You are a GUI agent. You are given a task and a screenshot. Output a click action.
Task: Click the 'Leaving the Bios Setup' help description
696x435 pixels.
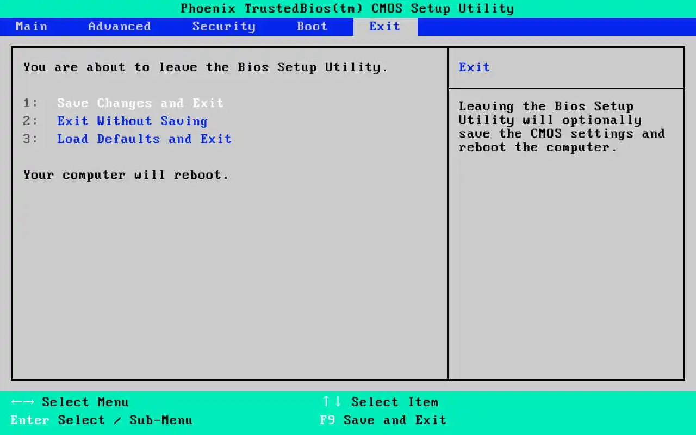[562, 127]
